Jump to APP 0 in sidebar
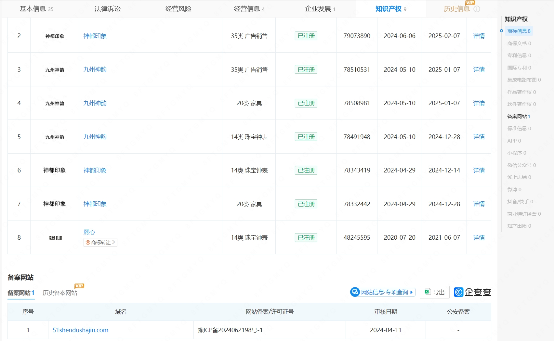The width and height of the screenshot is (554, 341). (514, 141)
